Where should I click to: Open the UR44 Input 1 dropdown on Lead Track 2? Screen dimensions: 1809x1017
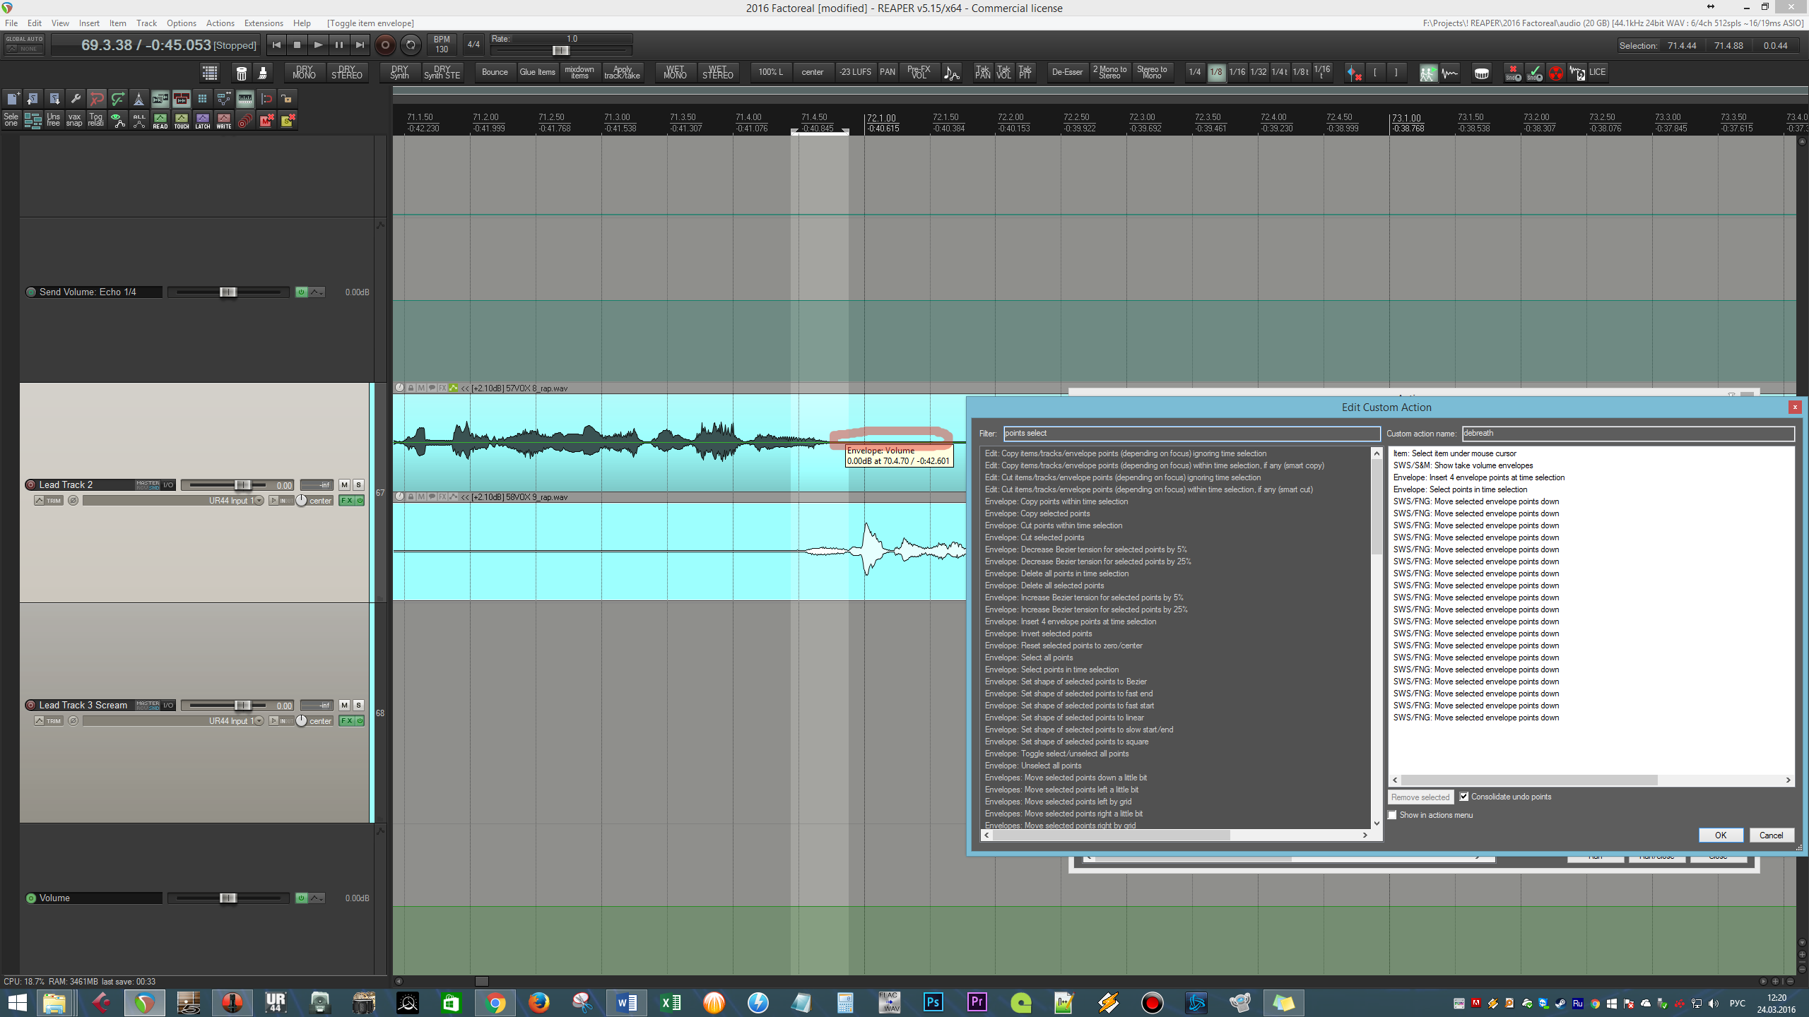259,501
